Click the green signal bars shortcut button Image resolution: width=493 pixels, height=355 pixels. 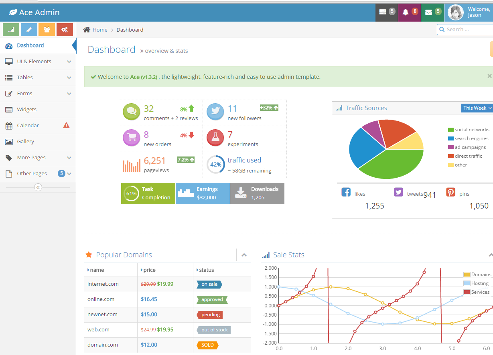coord(11,30)
